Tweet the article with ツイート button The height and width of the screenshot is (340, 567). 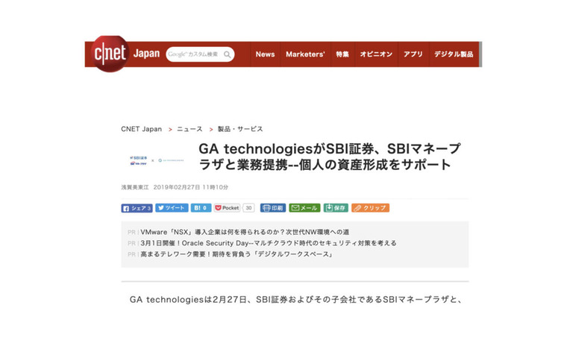(172, 208)
